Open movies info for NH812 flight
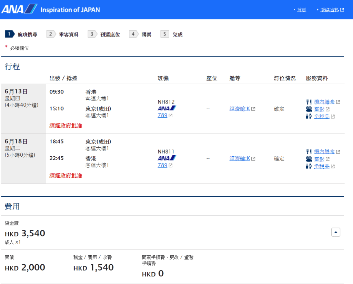353x284 pixels. point(319,109)
